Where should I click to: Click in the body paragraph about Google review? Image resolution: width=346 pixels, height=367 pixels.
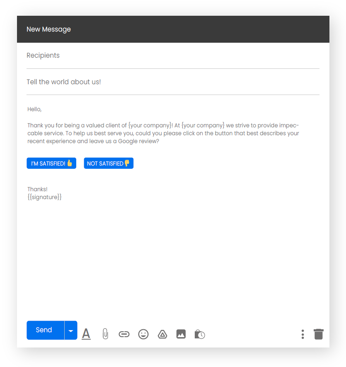point(163,133)
